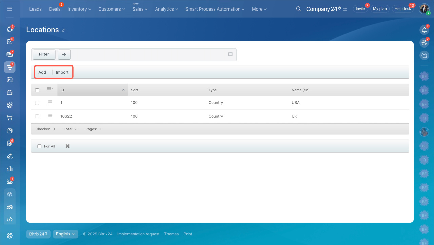Image resolution: width=434 pixels, height=245 pixels.
Task: Expand the More navigation dropdown
Action: pos(259,9)
